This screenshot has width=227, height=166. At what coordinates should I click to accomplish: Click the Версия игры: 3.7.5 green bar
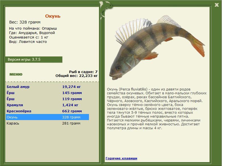[x=34, y=59]
